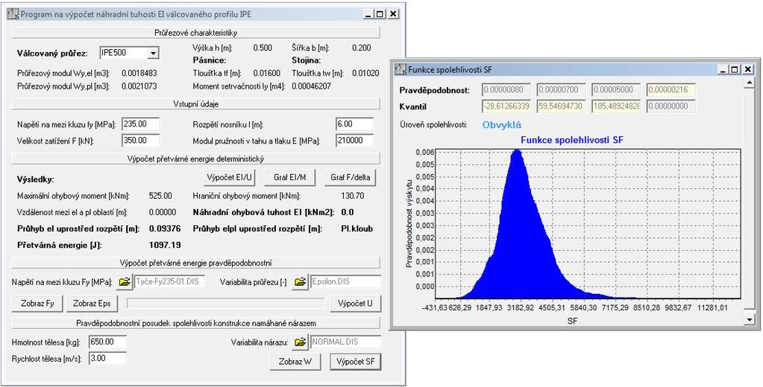Close the main program window

tap(393, 14)
